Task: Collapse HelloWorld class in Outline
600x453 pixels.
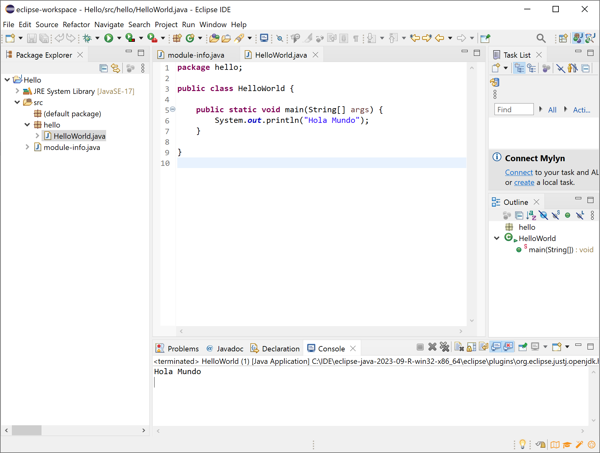Action: (x=497, y=238)
